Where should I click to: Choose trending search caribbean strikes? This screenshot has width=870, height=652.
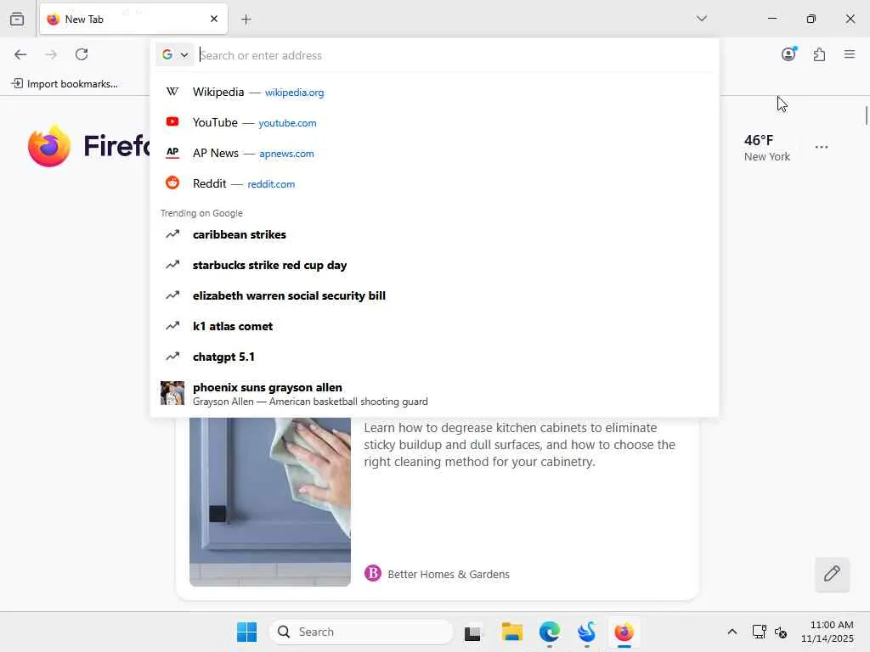(x=434, y=234)
